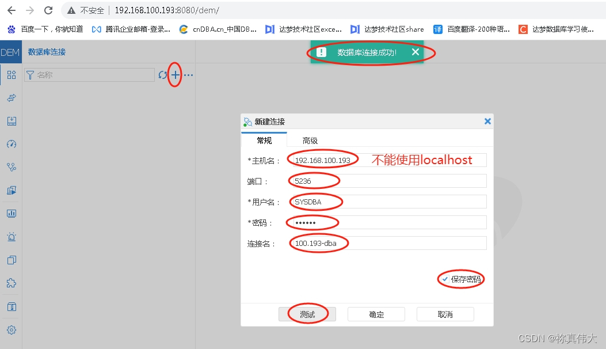Image resolution: width=606 pixels, height=349 pixels.
Task: Open the download/install sidebar icon
Action: (x=12, y=121)
